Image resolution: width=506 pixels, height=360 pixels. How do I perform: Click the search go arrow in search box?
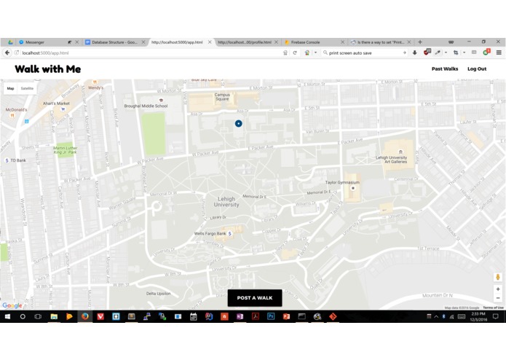[x=404, y=52]
